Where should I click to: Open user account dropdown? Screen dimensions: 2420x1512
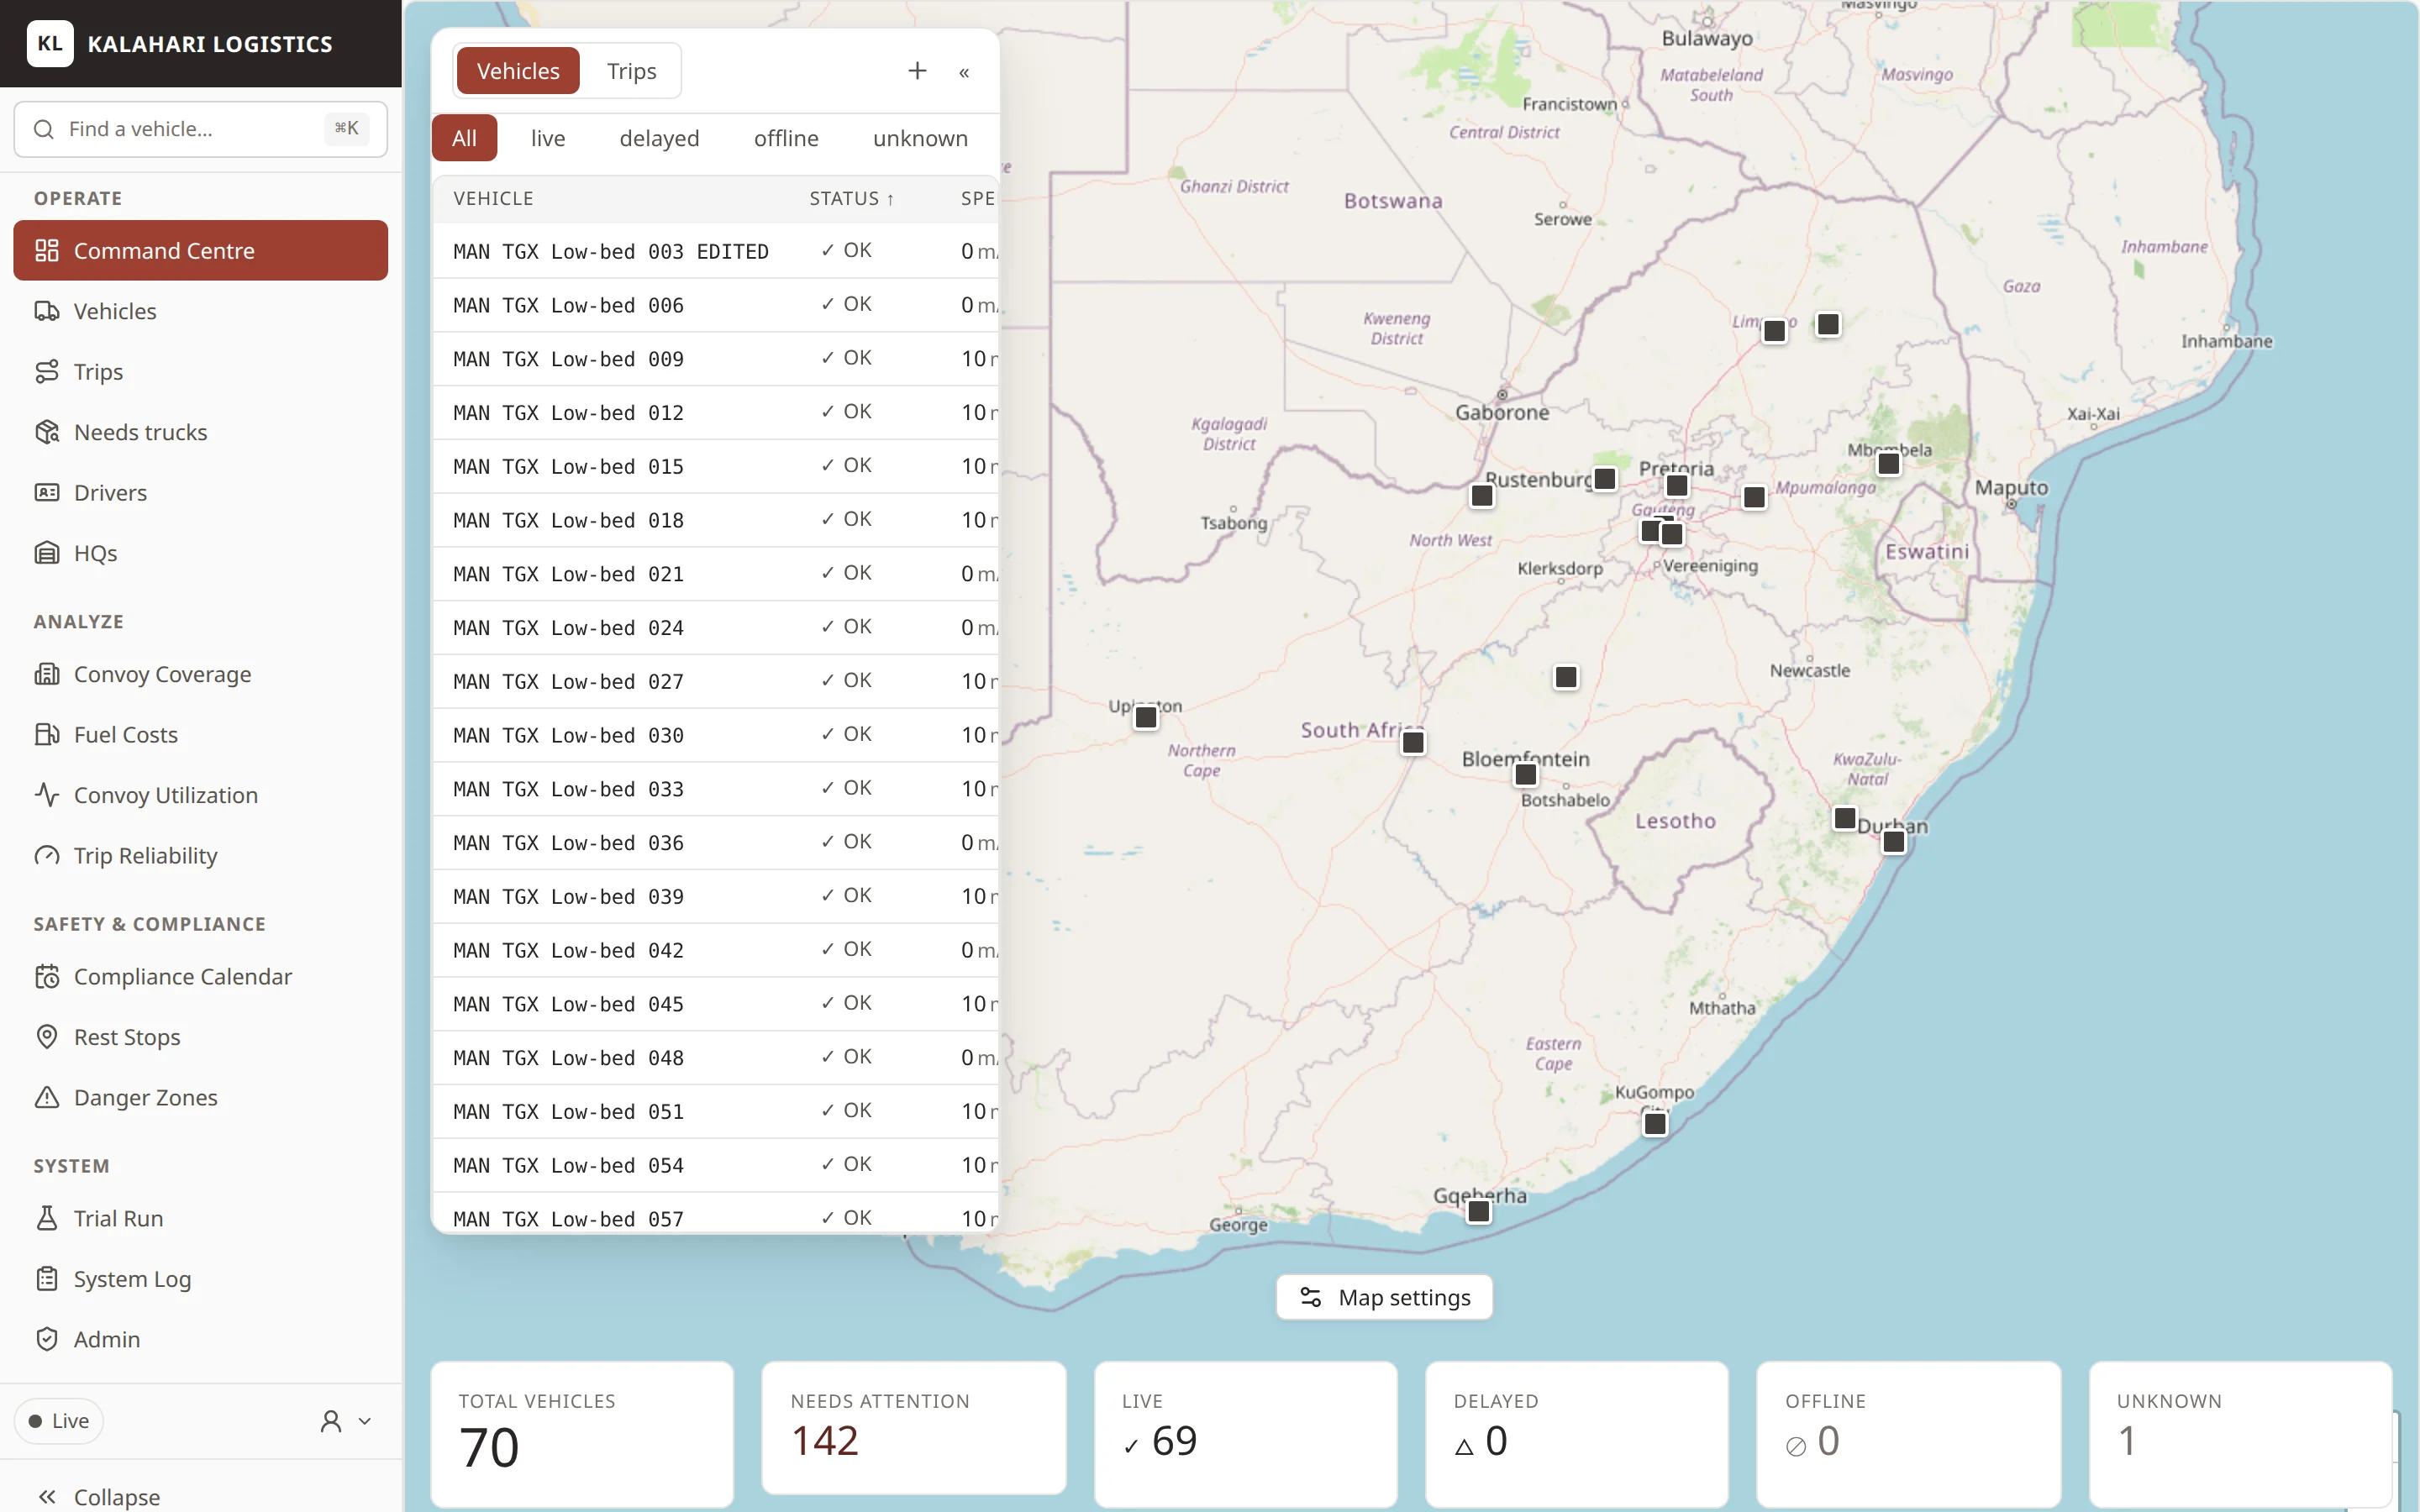click(345, 1421)
